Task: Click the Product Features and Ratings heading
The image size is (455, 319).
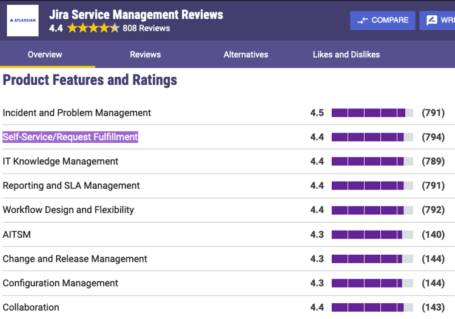Action: point(90,80)
